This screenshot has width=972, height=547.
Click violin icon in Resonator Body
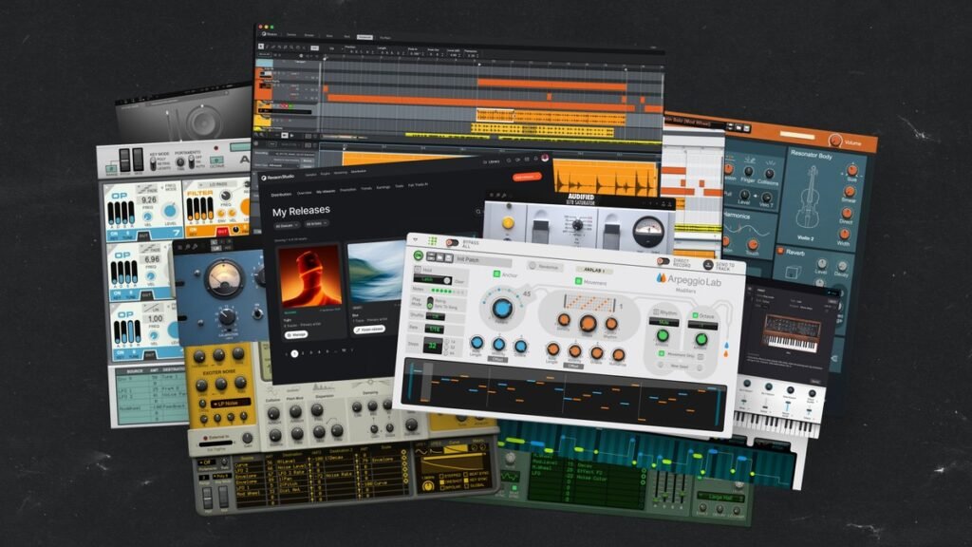[x=807, y=198]
